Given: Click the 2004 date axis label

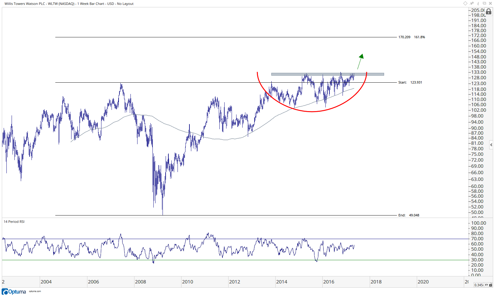Looking at the screenshot, I should pyautogui.click(x=46, y=282).
